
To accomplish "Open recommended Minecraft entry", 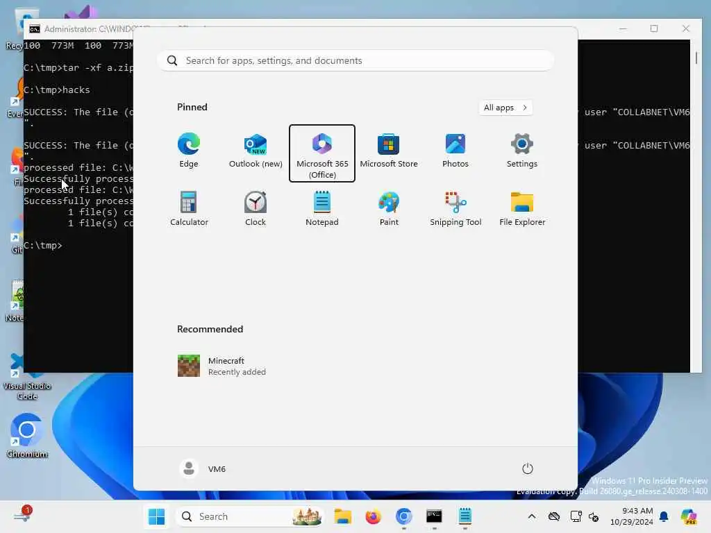I will pos(222,366).
